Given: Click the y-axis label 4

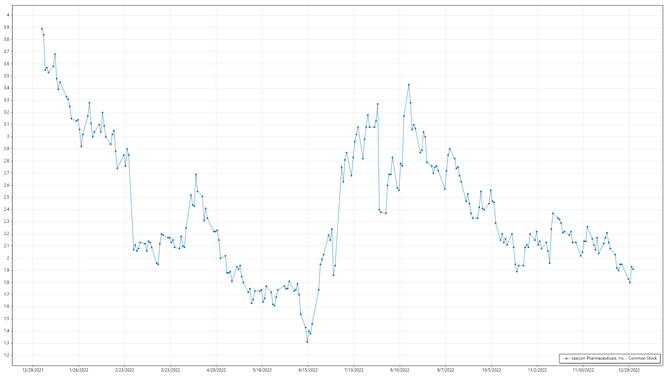Looking at the screenshot, I should coord(8,15).
